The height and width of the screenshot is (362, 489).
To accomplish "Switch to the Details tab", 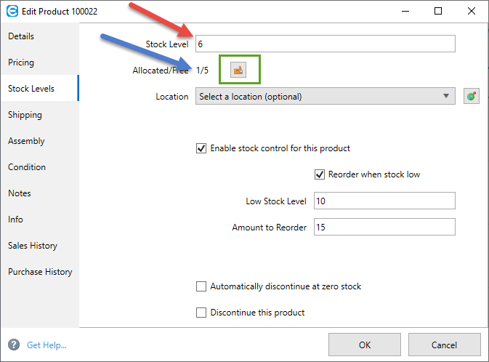I will (x=21, y=36).
